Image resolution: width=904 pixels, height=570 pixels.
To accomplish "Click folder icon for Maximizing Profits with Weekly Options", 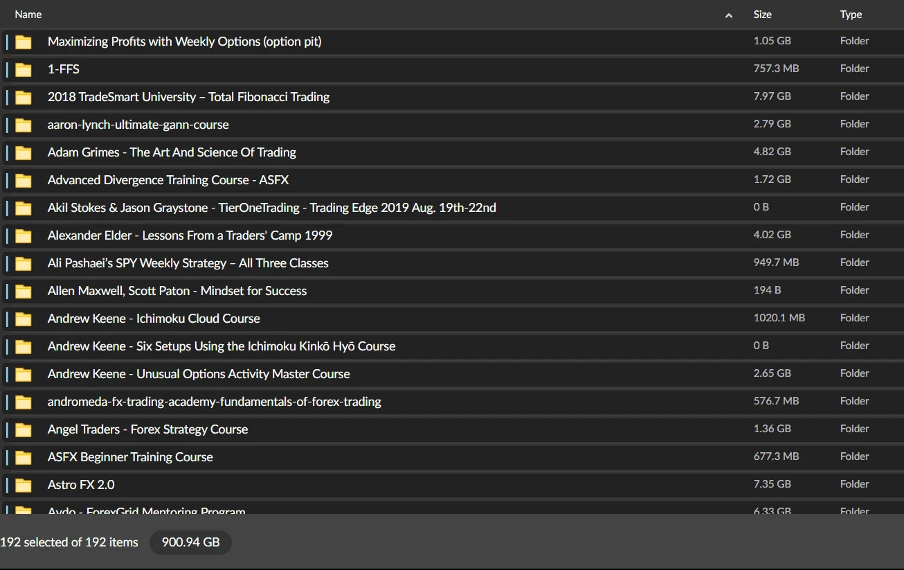I will (24, 42).
